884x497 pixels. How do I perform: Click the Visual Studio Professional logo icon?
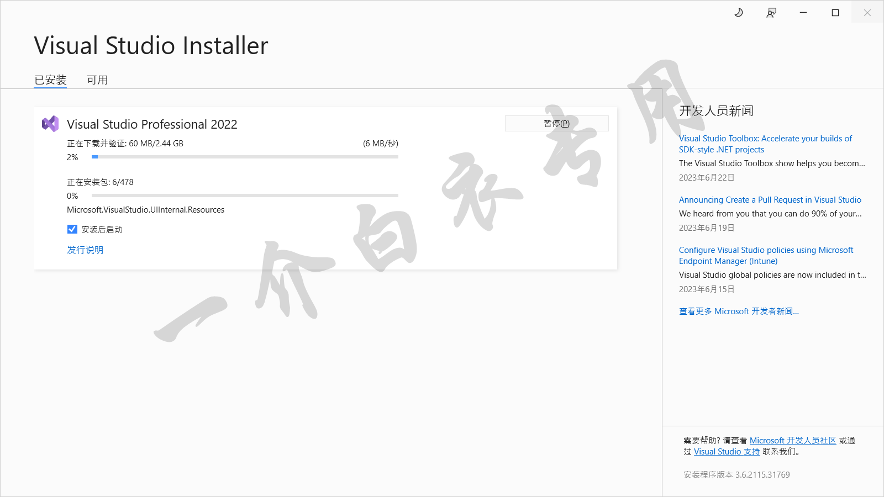50,124
